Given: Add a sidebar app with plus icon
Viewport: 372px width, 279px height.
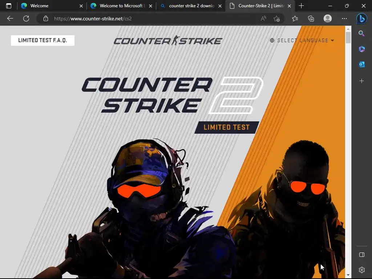Looking at the screenshot, I should pos(361,81).
